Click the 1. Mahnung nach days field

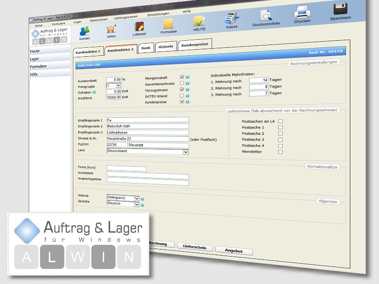[x=259, y=80]
